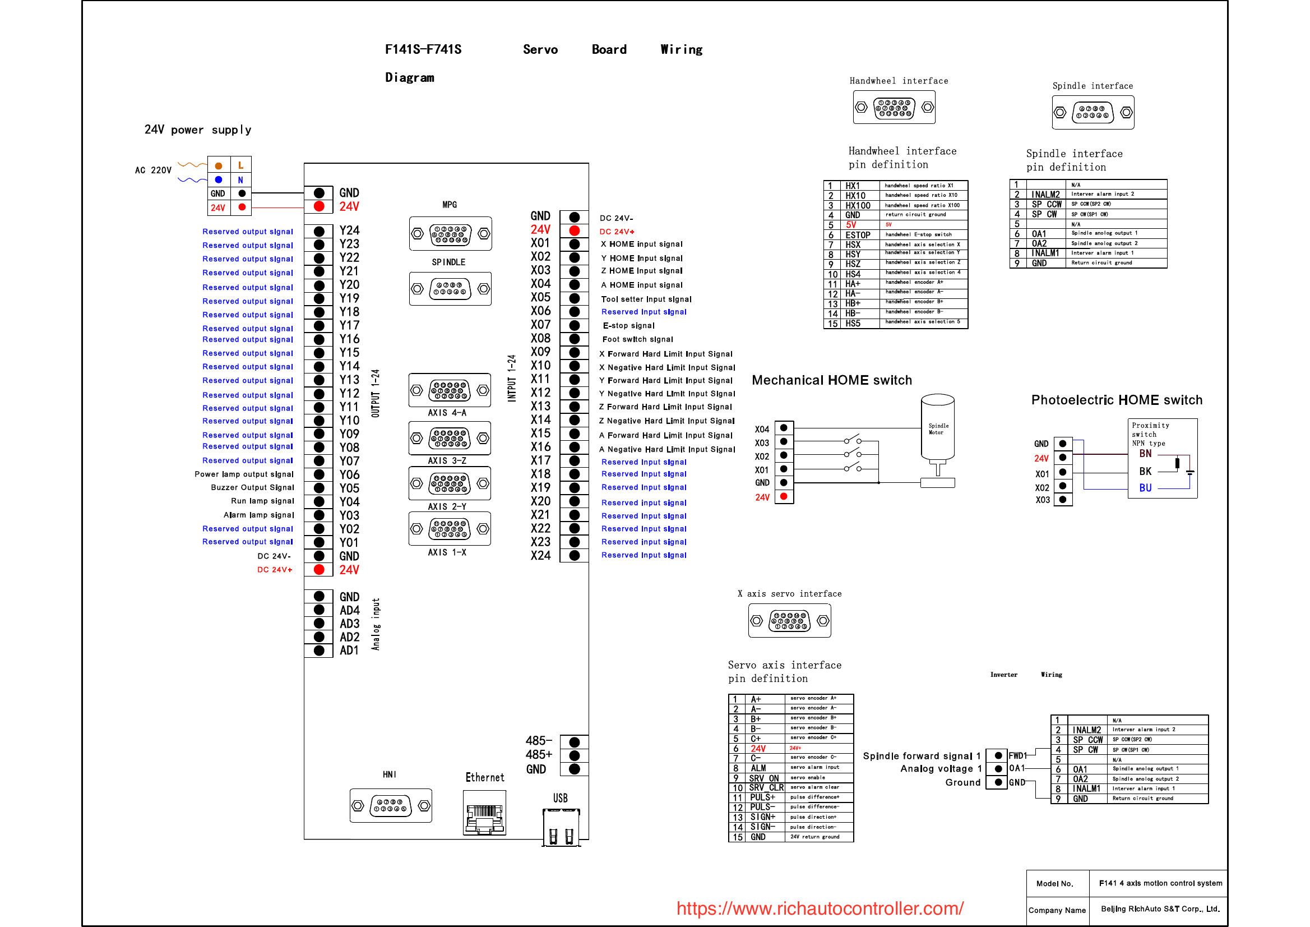Open the richautocontroller.com link

coord(821,908)
